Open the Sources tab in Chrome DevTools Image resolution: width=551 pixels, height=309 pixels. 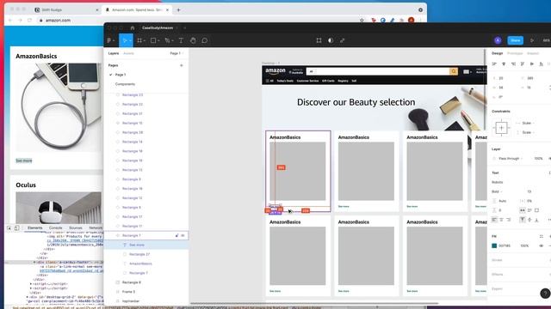(75, 228)
